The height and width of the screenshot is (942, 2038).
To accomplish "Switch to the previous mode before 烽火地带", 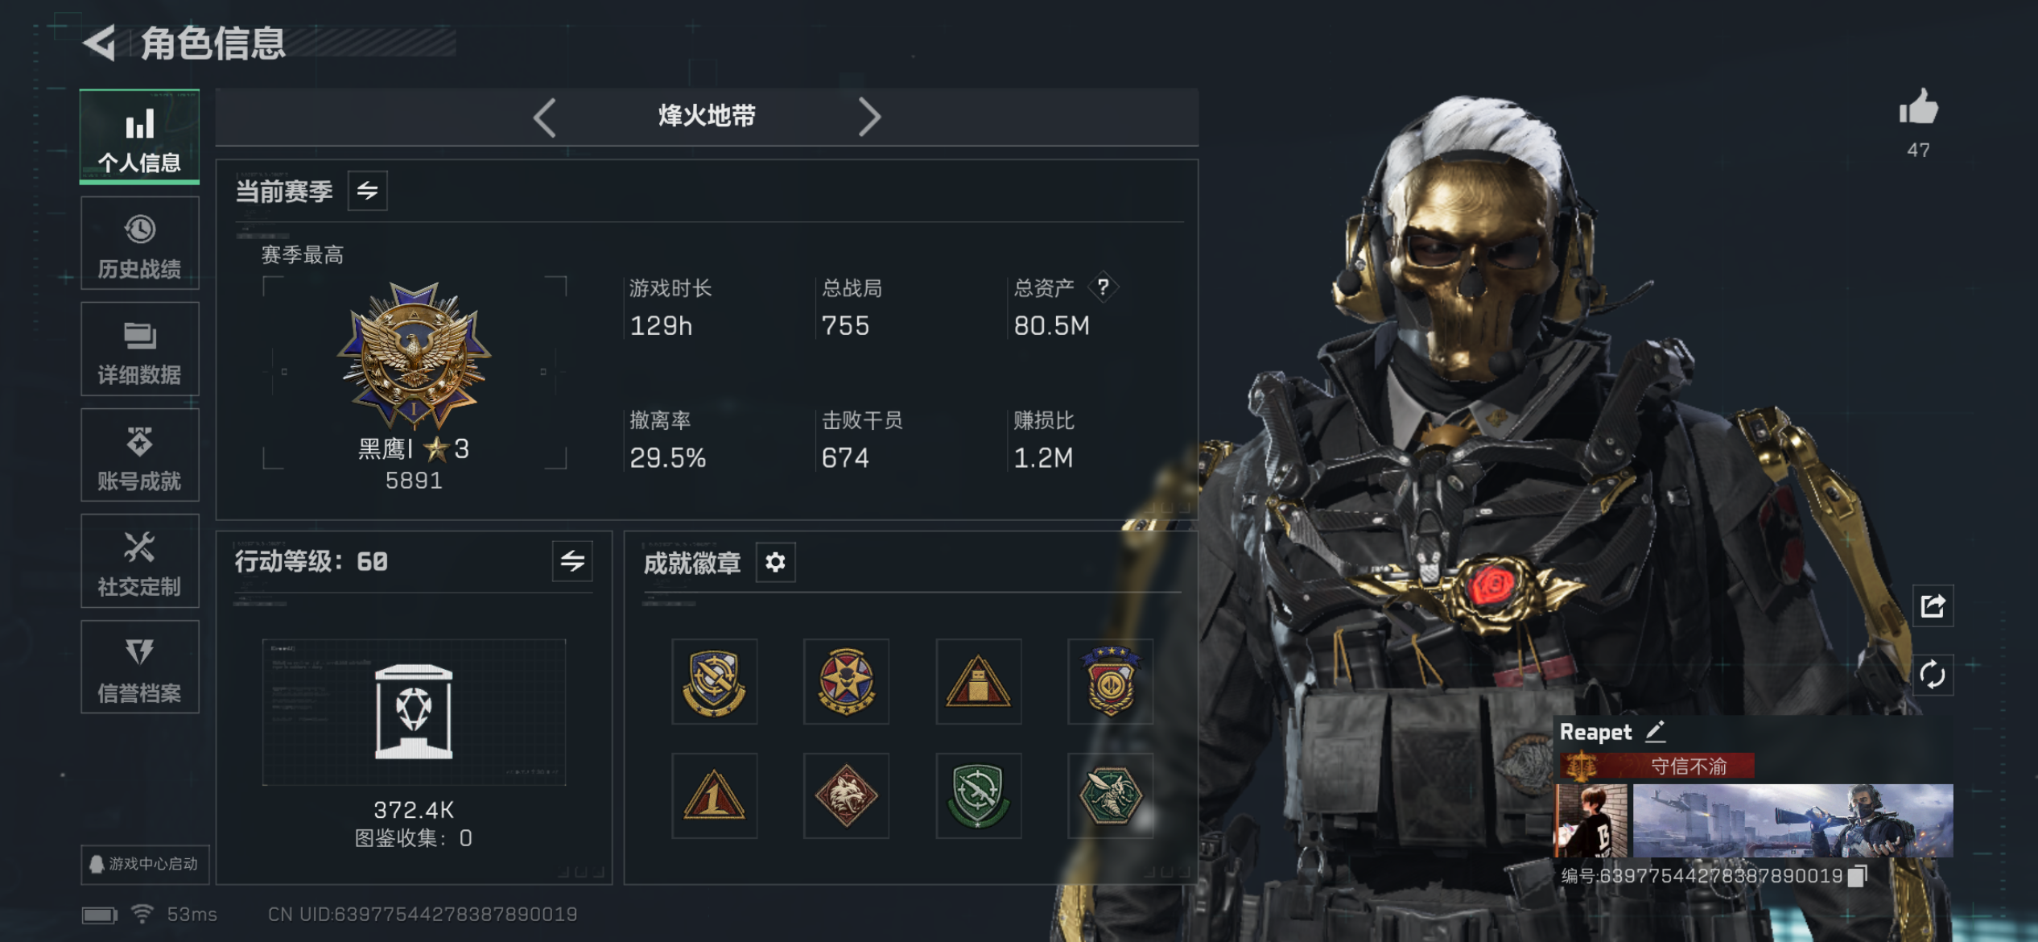I will click(x=545, y=118).
